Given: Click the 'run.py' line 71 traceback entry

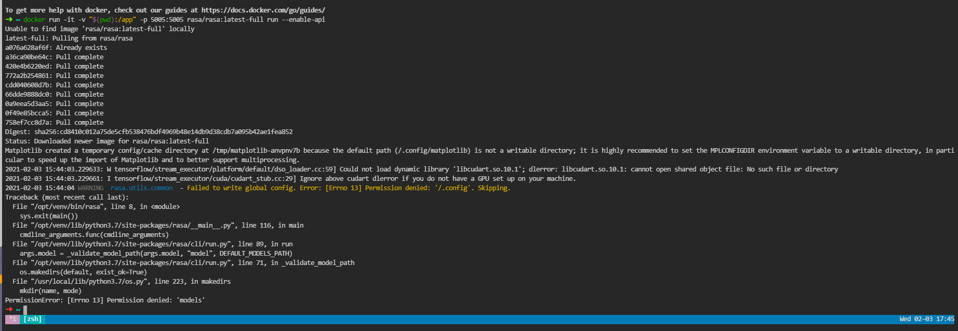Looking at the screenshot, I should [x=183, y=262].
